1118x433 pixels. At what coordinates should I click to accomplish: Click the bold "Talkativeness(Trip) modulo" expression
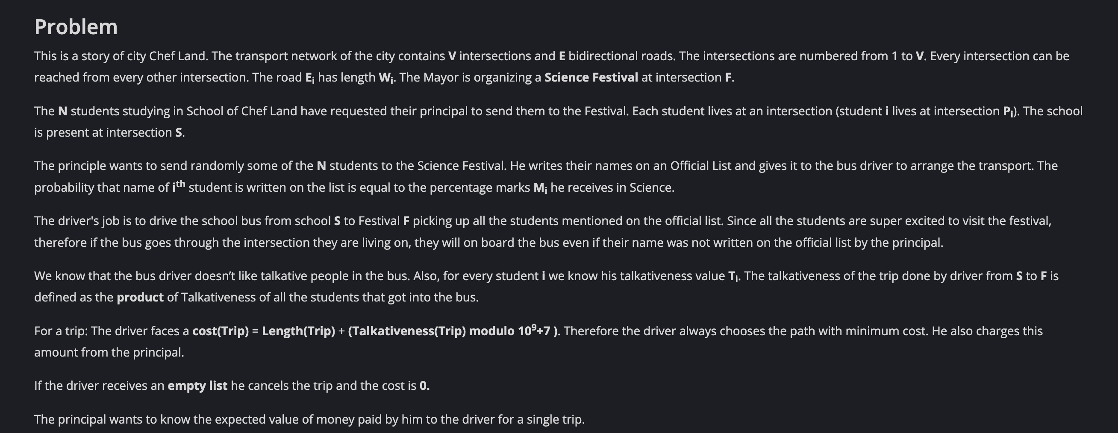(432, 331)
